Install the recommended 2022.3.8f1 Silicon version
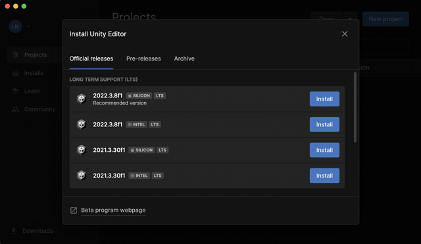Image resolution: width=421 pixels, height=244 pixels. coord(324,99)
